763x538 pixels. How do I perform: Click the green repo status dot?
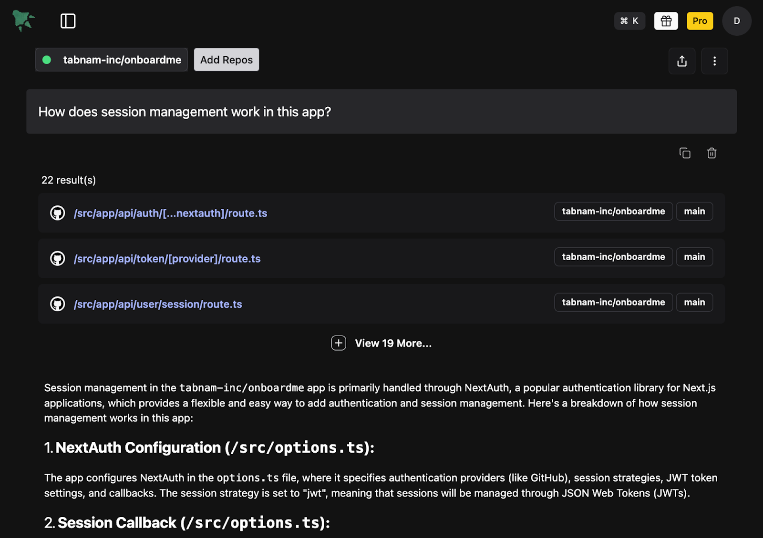coord(47,60)
